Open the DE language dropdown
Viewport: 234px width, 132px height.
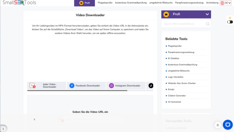click(226, 3)
